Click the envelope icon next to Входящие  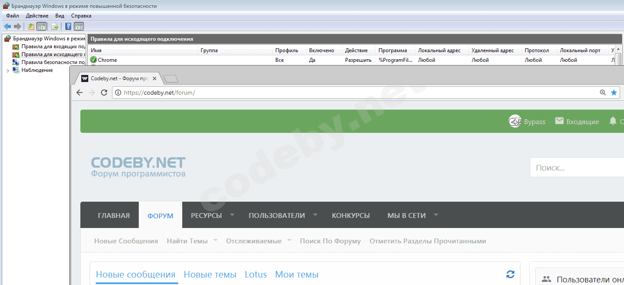[x=559, y=121]
